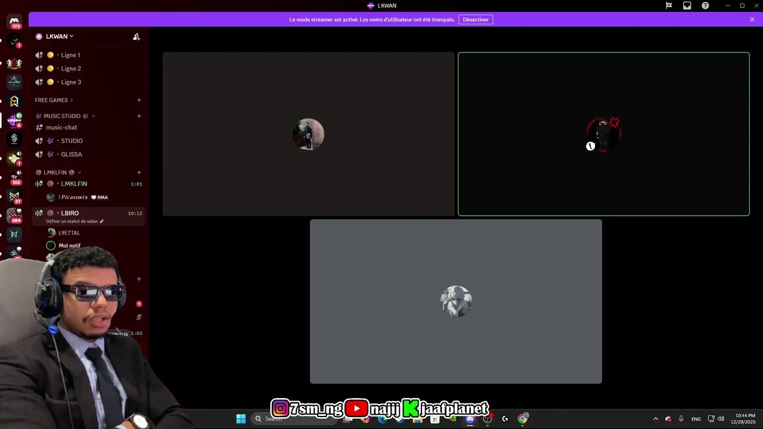Click the pencil icon next to channel status
The height and width of the screenshot is (429, 763).
pos(102,221)
